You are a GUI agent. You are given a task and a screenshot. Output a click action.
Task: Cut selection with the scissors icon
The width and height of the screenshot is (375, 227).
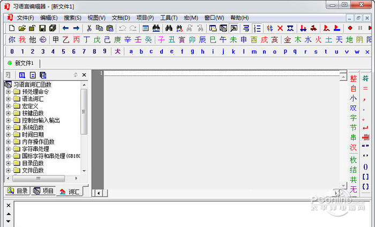click(x=89, y=28)
